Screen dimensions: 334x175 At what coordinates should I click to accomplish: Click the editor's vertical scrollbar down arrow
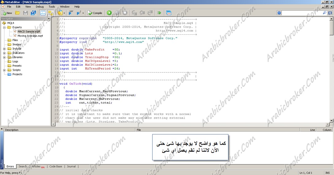point(331,121)
